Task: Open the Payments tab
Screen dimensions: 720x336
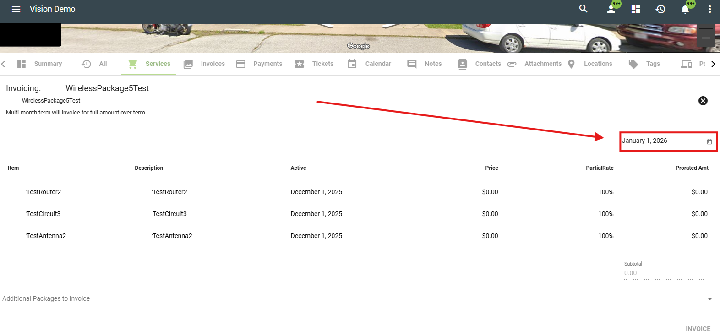Action: [259, 64]
